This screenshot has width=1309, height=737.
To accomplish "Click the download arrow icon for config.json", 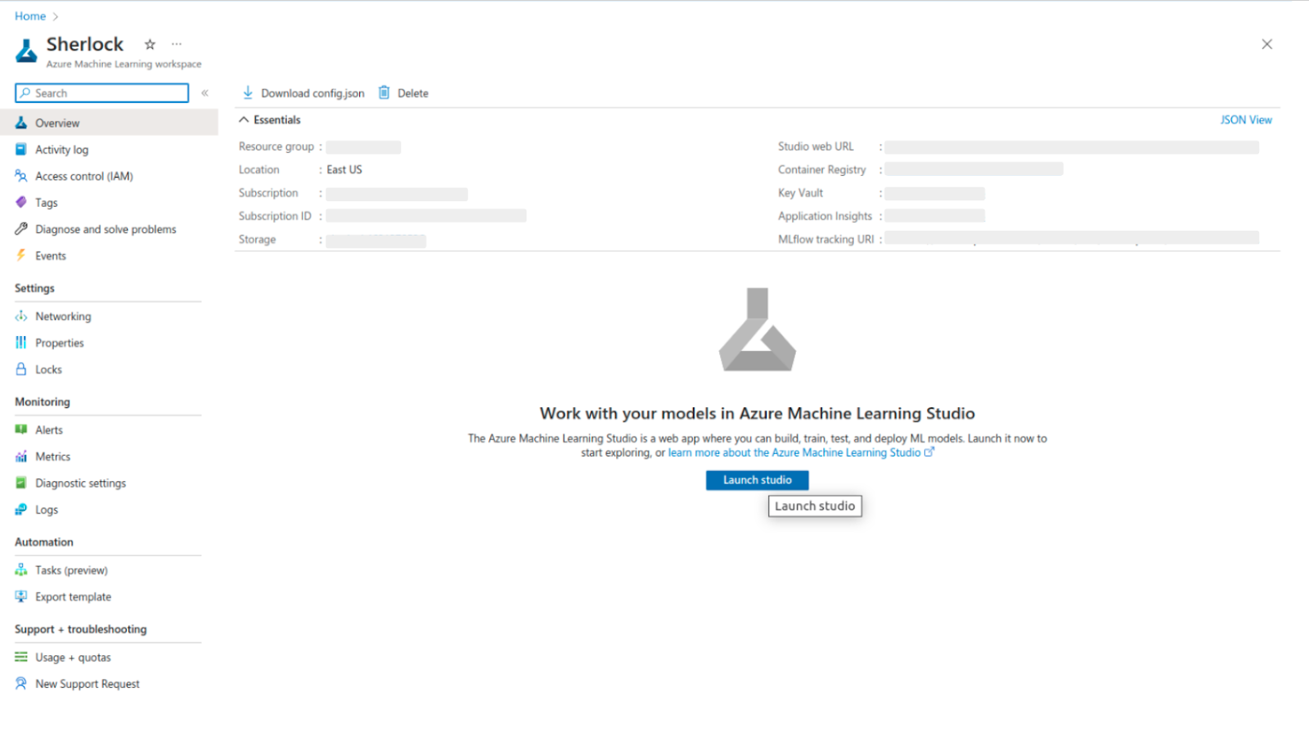I will point(248,92).
